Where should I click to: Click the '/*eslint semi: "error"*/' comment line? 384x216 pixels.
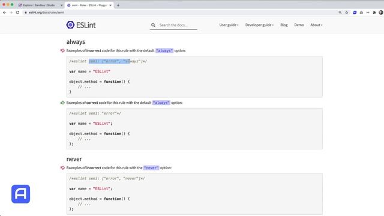[x=95, y=113]
